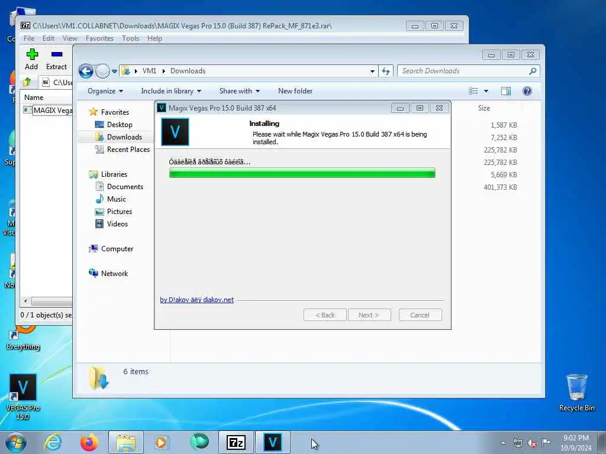The height and width of the screenshot is (454, 606).
Task: Click the horizontal scrollbar in 7-Zip window
Action: [51, 301]
